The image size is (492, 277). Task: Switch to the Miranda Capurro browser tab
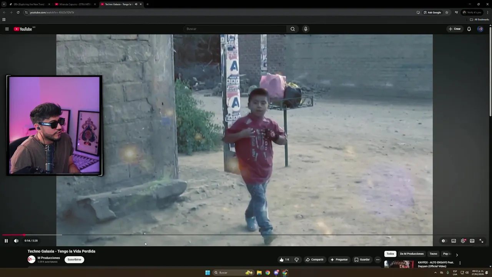tap(75, 4)
